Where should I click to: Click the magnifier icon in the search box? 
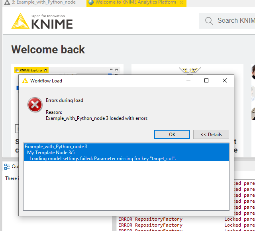209,21
